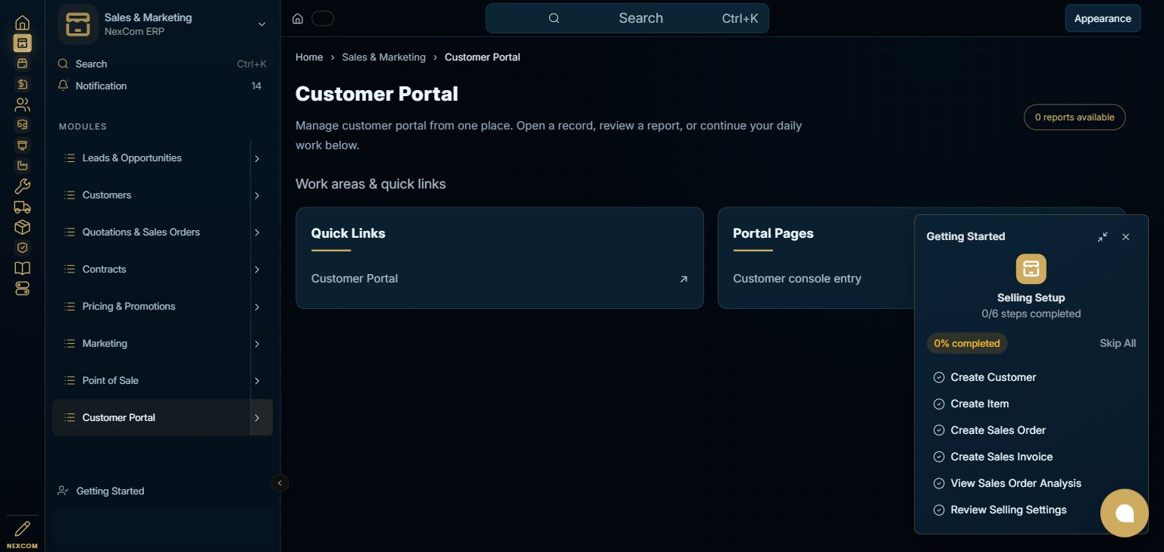Viewport: 1164px width, 552px height.
Task: Expand the Contracts module chevron
Action: click(257, 270)
